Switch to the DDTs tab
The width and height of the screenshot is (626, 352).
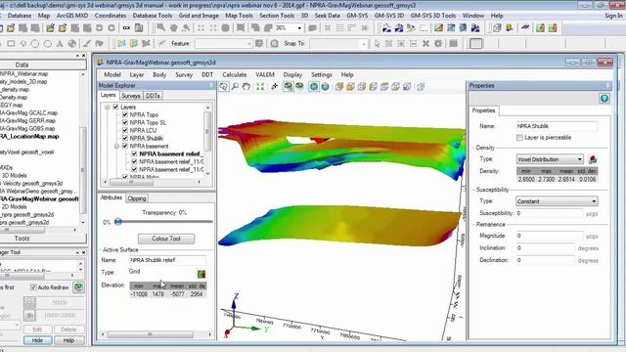(153, 96)
